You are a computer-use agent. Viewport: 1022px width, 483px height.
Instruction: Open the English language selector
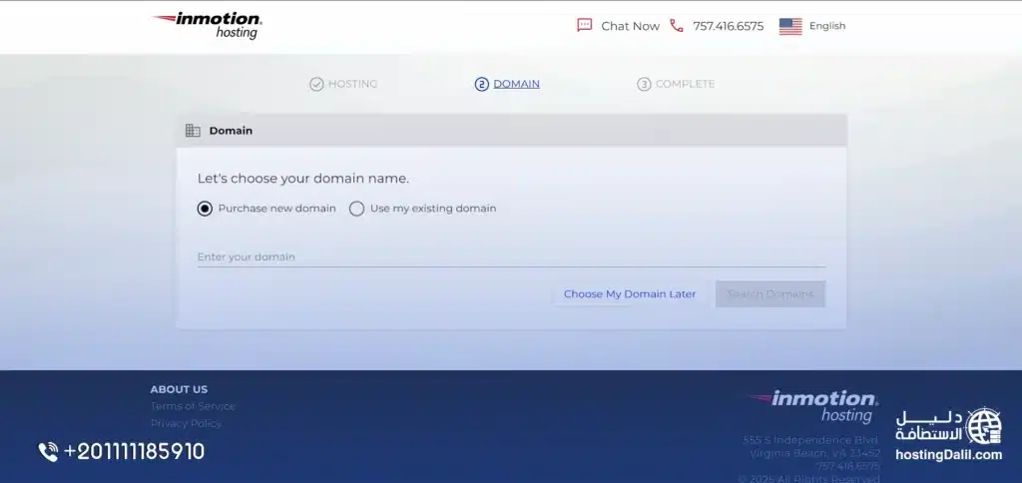tap(827, 26)
